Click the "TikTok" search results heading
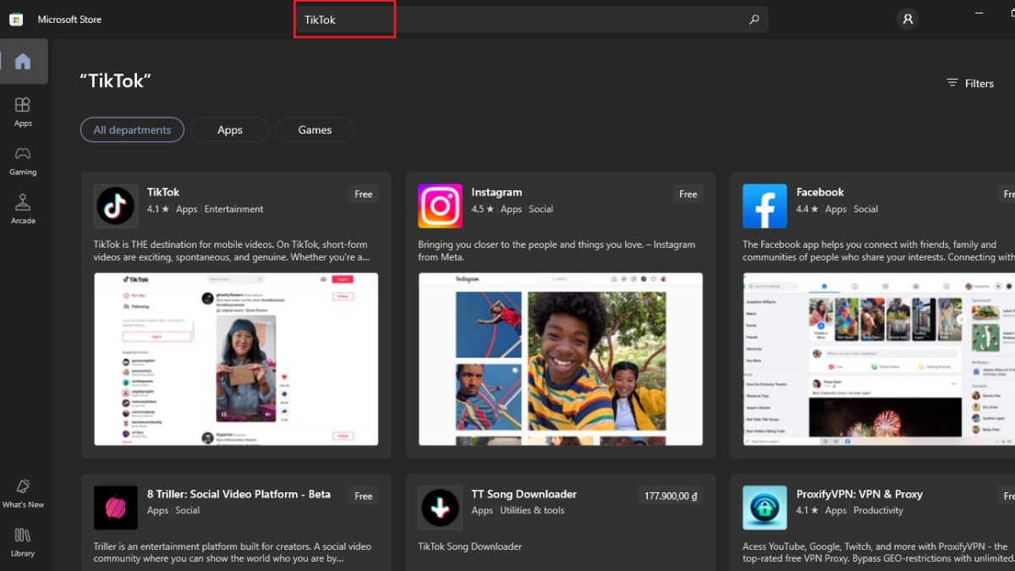Screen dimensions: 1015x571 click(115, 81)
